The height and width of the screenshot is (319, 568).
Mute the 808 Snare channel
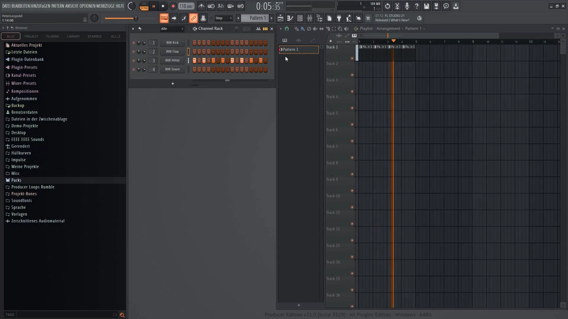pyautogui.click(x=133, y=69)
